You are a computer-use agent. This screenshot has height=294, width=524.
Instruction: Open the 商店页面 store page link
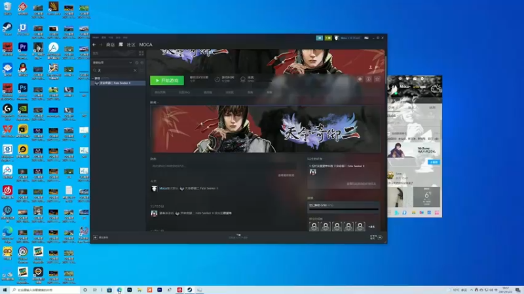[160, 92]
